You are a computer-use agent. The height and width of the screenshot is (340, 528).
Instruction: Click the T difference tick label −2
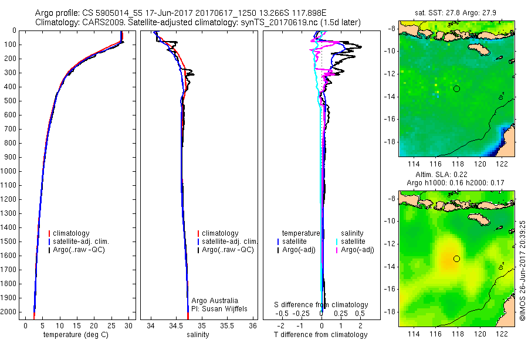tap(280, 326)
